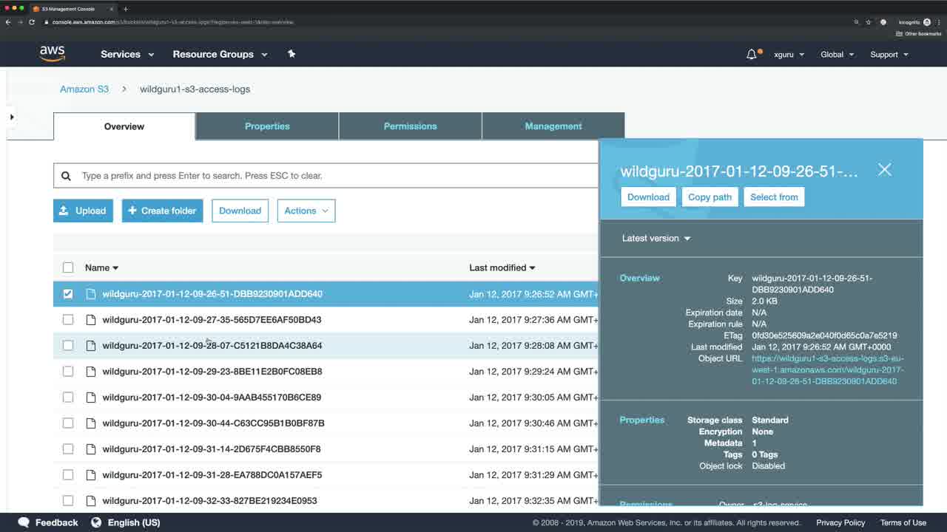Switch to the Permissions tab
This screenshot has width=947, height=532.
411,126
